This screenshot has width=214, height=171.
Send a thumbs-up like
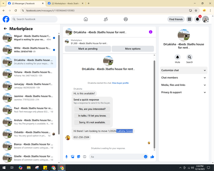click(152, 157)
